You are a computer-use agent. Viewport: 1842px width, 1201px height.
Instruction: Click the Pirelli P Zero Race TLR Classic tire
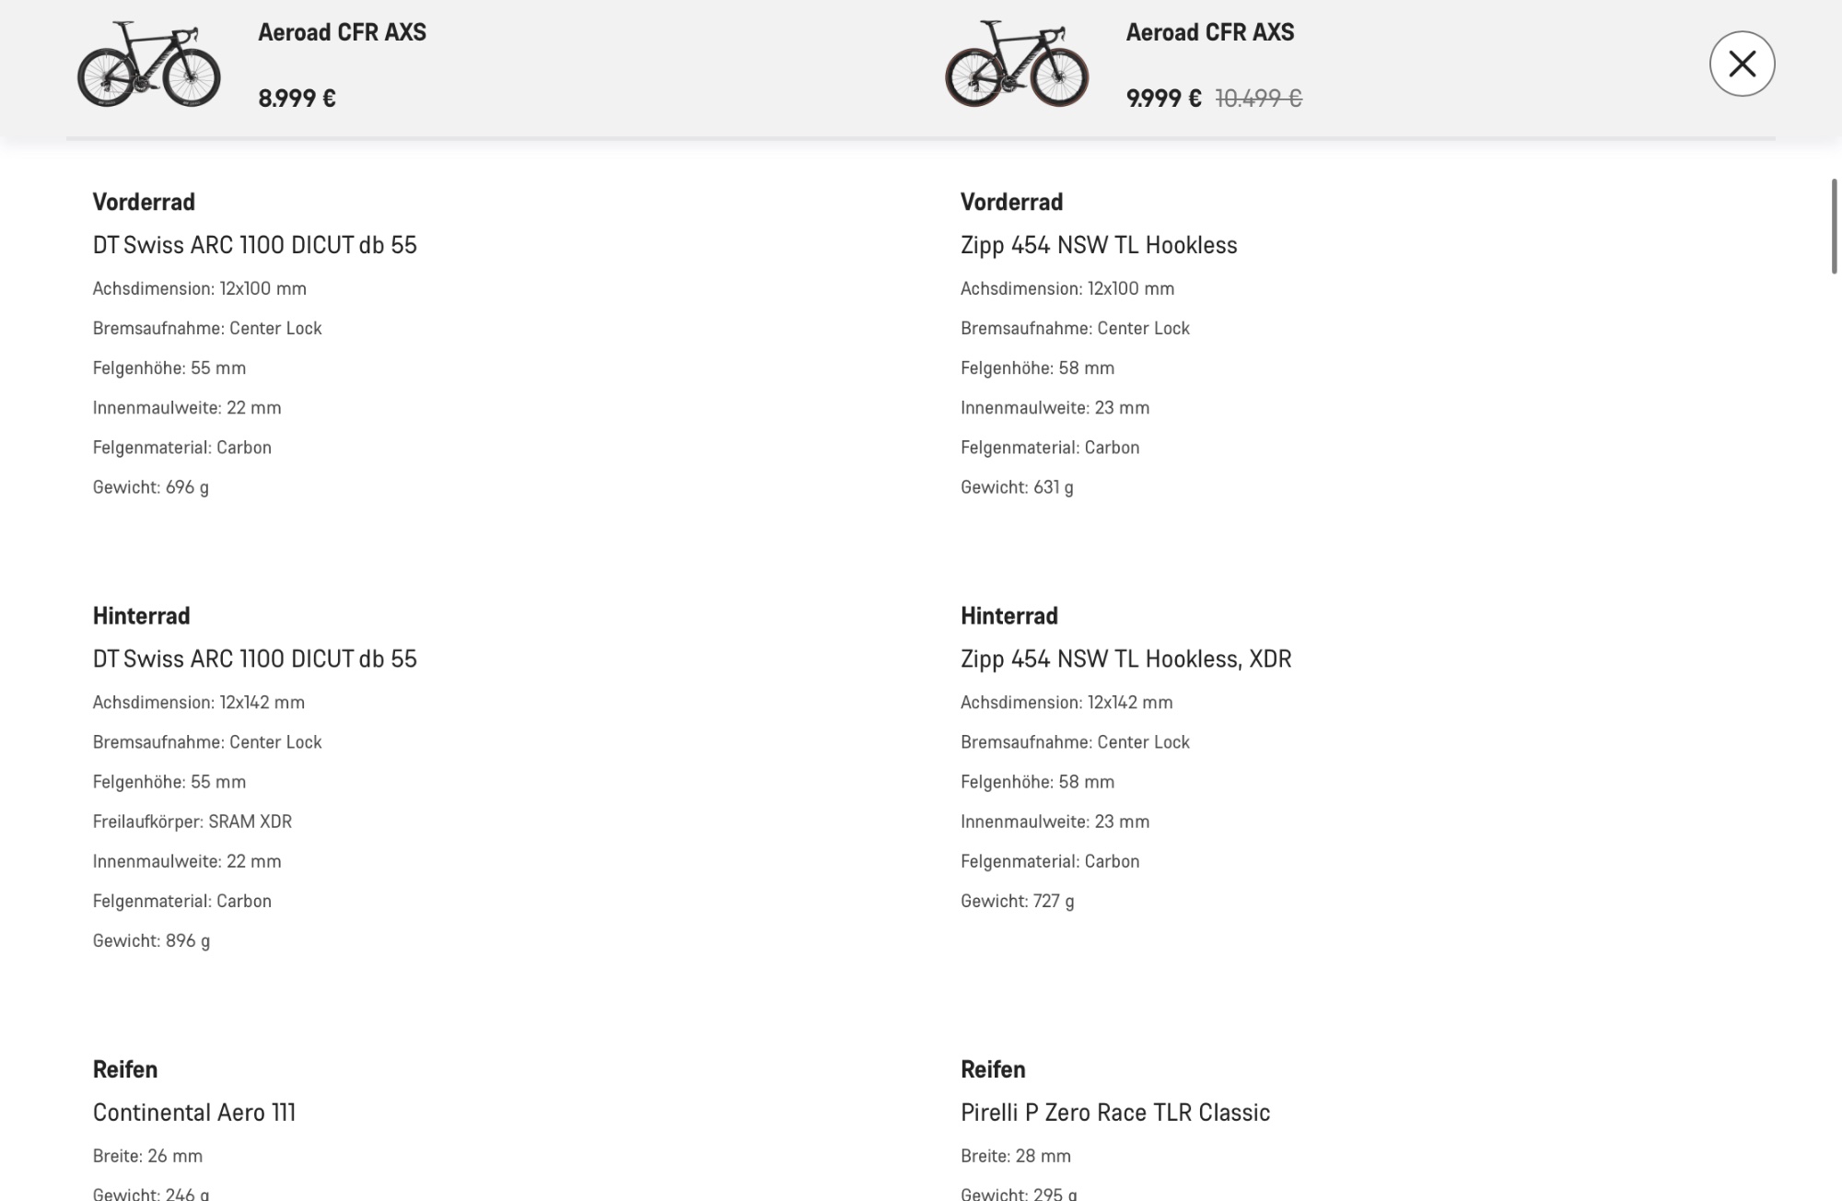(1114, 1113)
